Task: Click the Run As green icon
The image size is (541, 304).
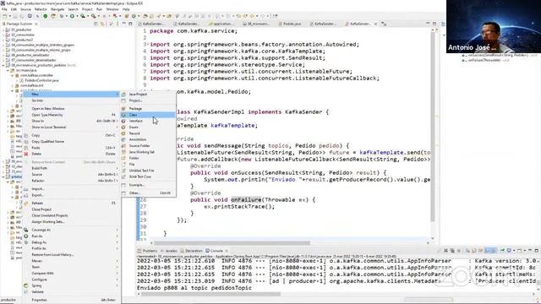Action: 26,236
